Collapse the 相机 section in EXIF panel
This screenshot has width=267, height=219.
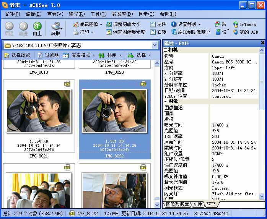[x=166, y=50]
